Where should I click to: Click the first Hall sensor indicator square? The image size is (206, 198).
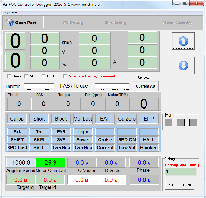[168, 123]
